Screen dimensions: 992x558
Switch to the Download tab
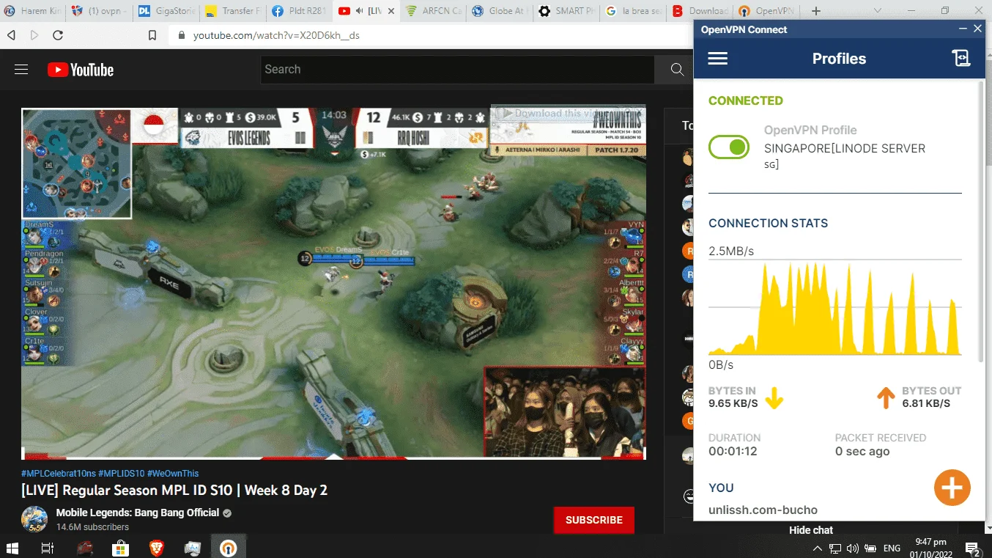pyautogui.click(x=699, y=11)
